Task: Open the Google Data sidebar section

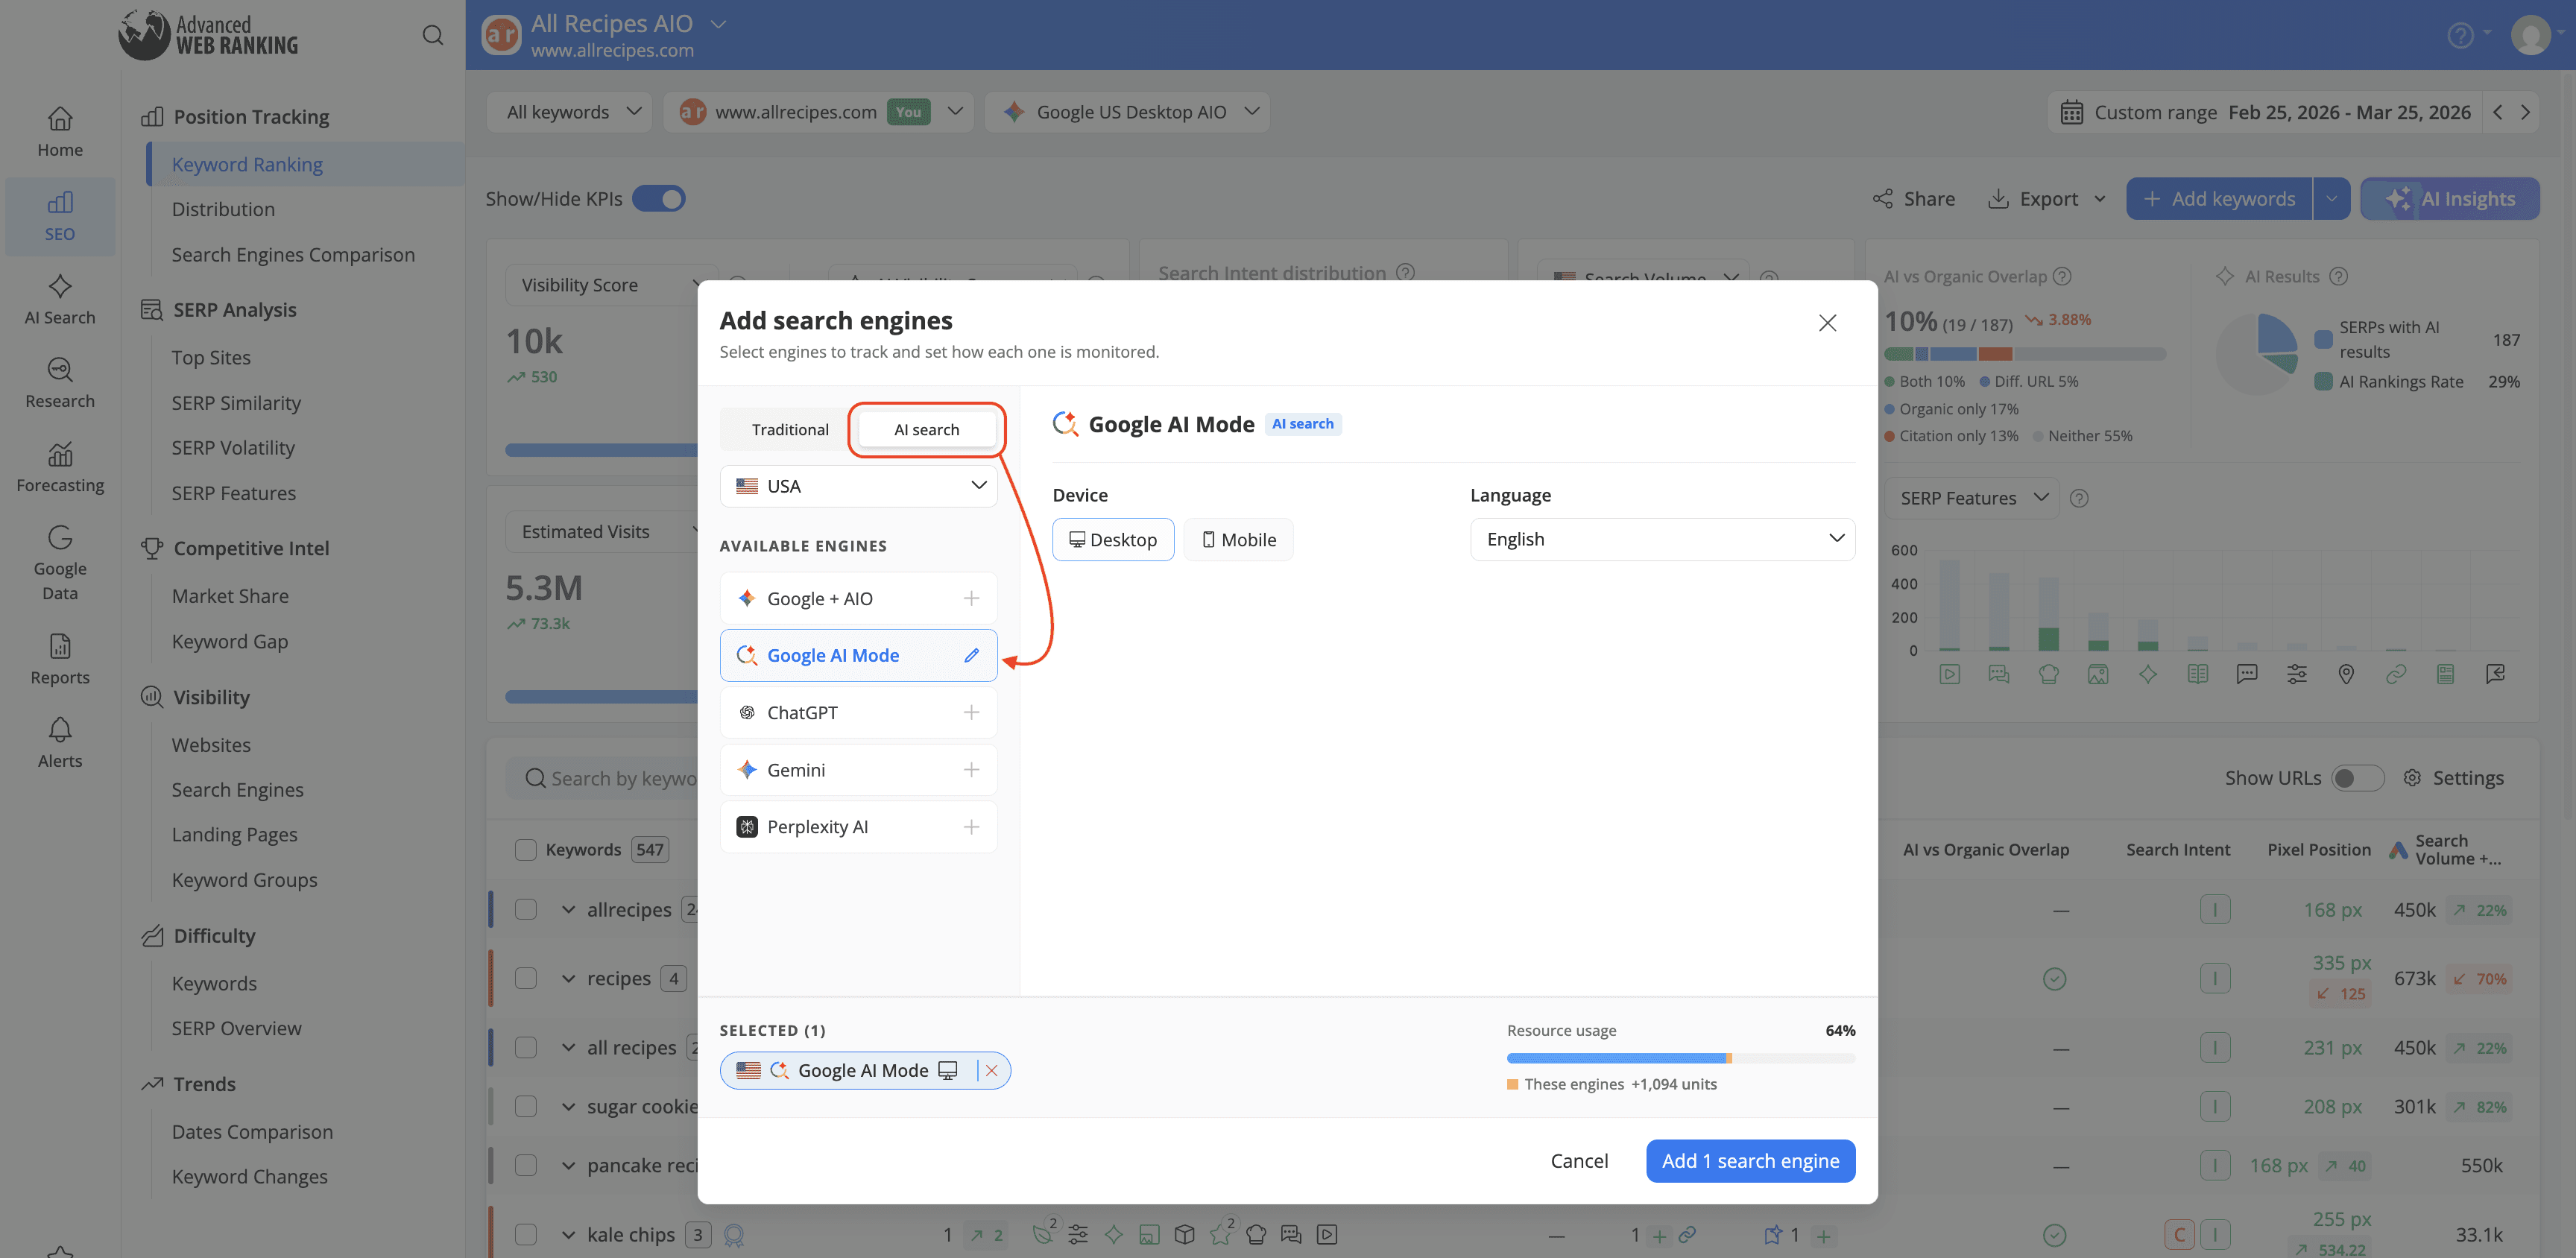Action: (x=60, y=564)
